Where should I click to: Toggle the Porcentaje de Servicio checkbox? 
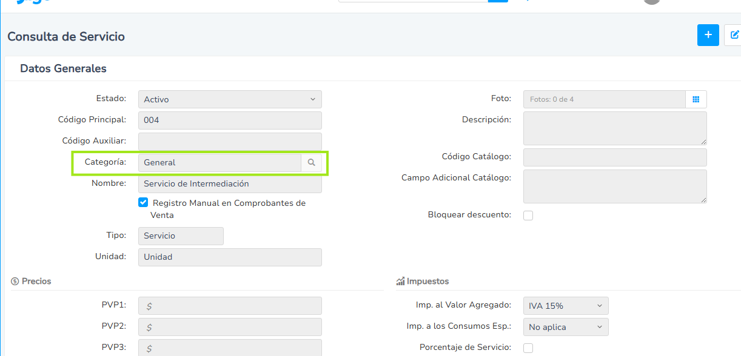[528, 348]
